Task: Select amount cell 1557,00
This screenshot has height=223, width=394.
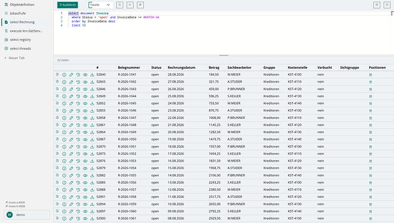Action: 215,146
